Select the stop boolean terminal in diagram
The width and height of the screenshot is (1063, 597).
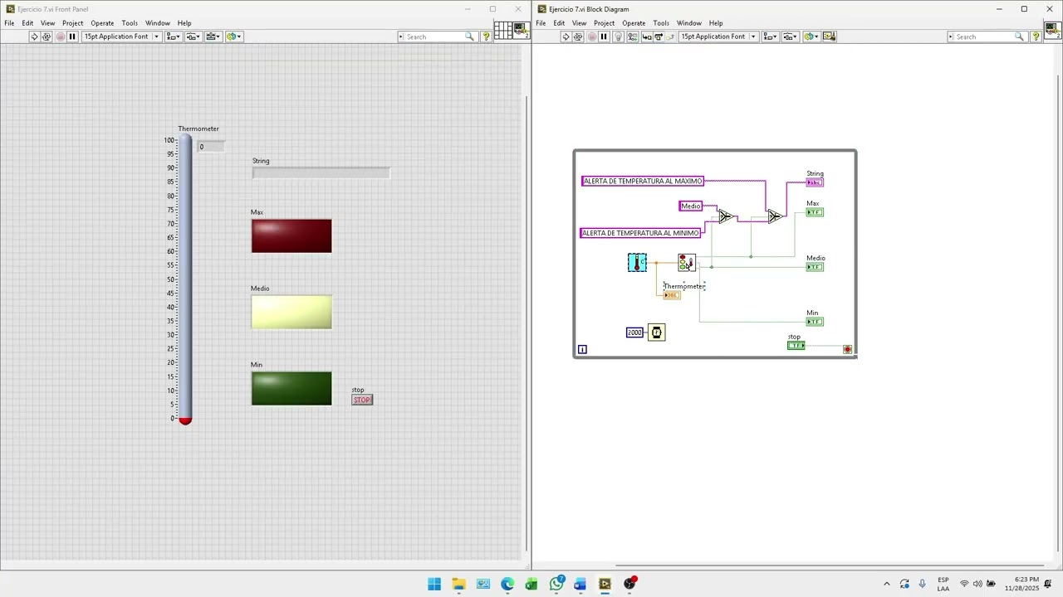[x=796, y=345]
